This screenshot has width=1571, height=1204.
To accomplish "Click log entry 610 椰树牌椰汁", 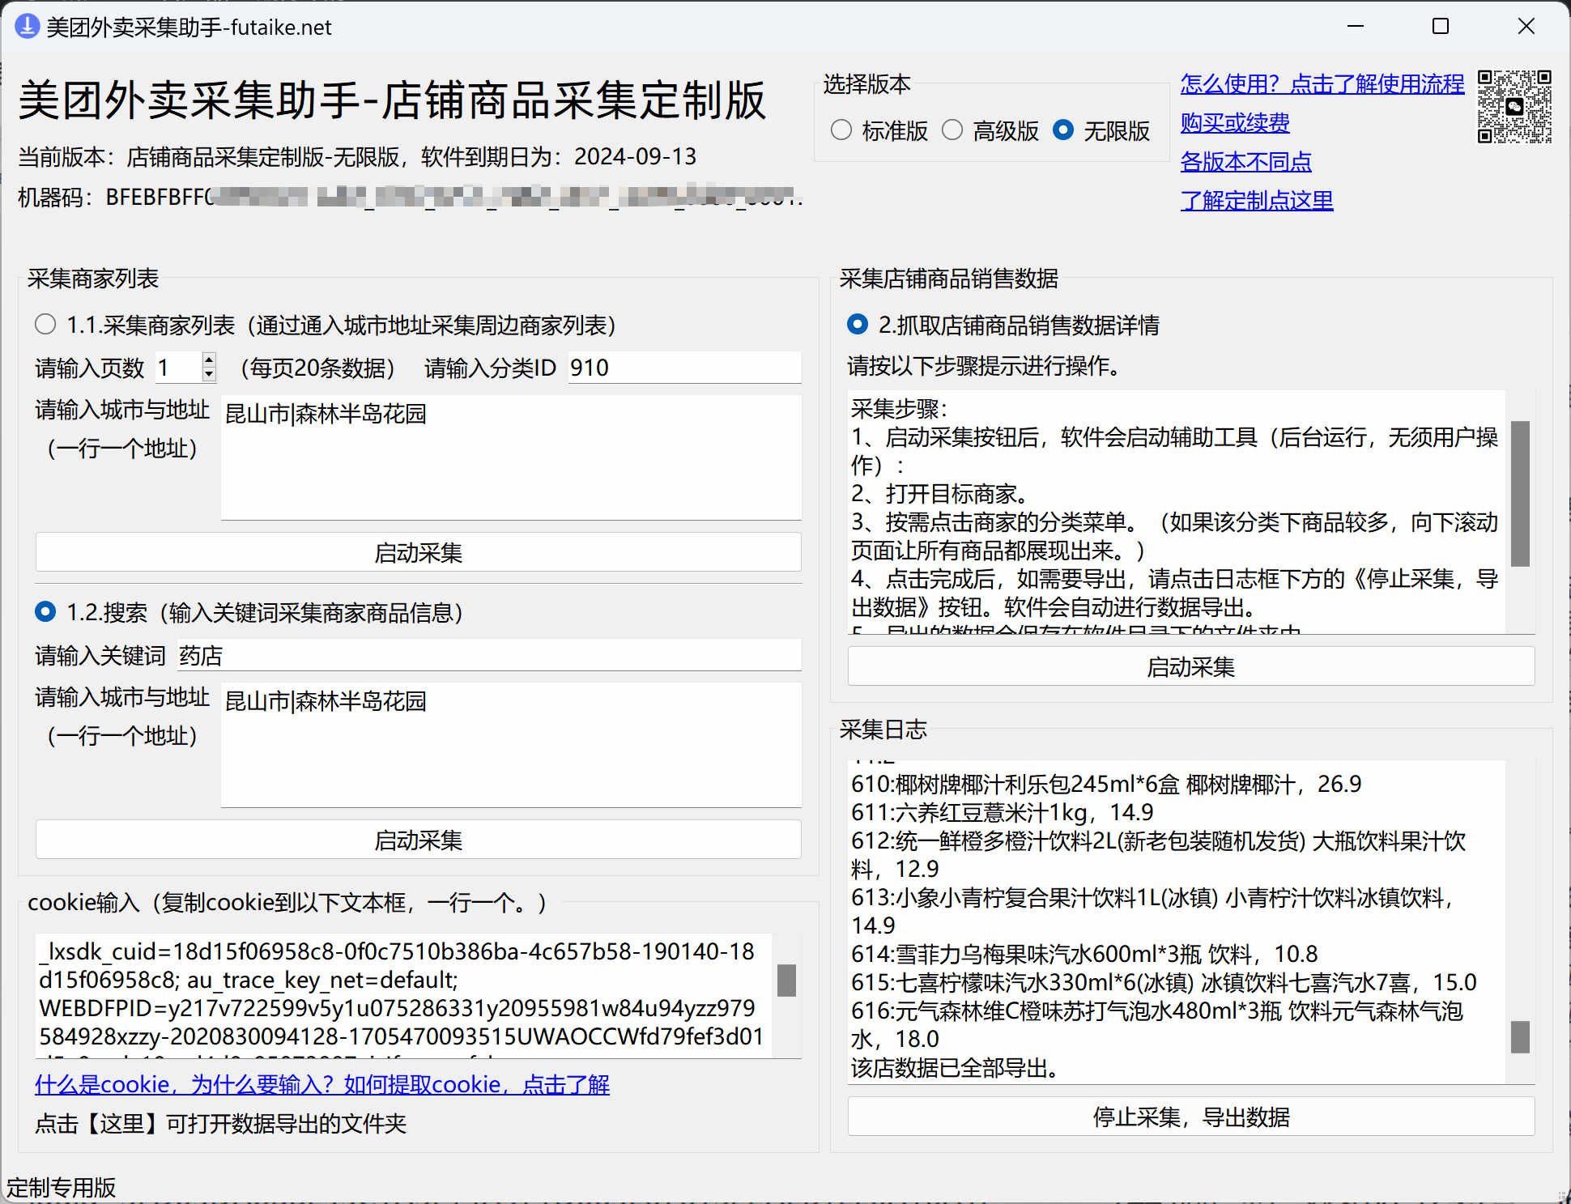I will 1106,784.
